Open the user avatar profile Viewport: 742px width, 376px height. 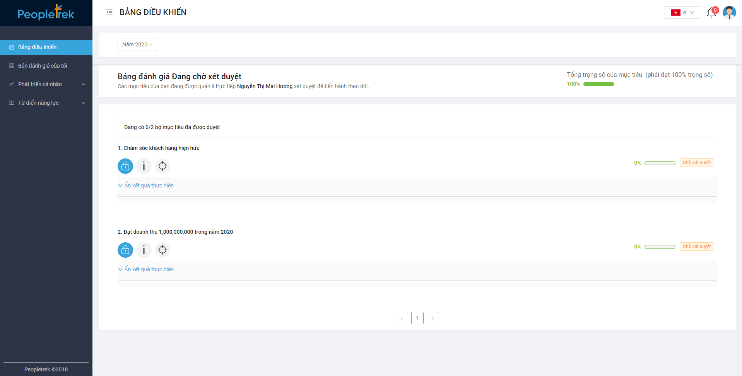tap(729, 12)
